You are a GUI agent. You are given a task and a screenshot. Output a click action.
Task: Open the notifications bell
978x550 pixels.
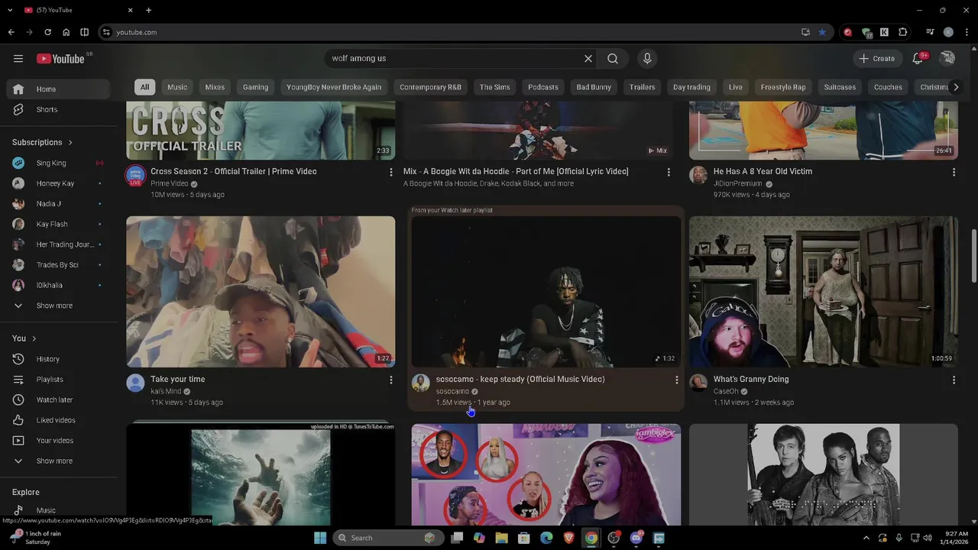918,59
